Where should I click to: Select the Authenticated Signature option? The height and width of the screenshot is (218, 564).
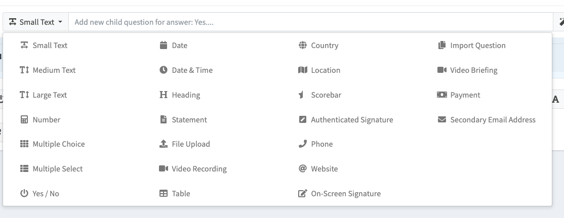pyautogui.click(x=351, y=120)
